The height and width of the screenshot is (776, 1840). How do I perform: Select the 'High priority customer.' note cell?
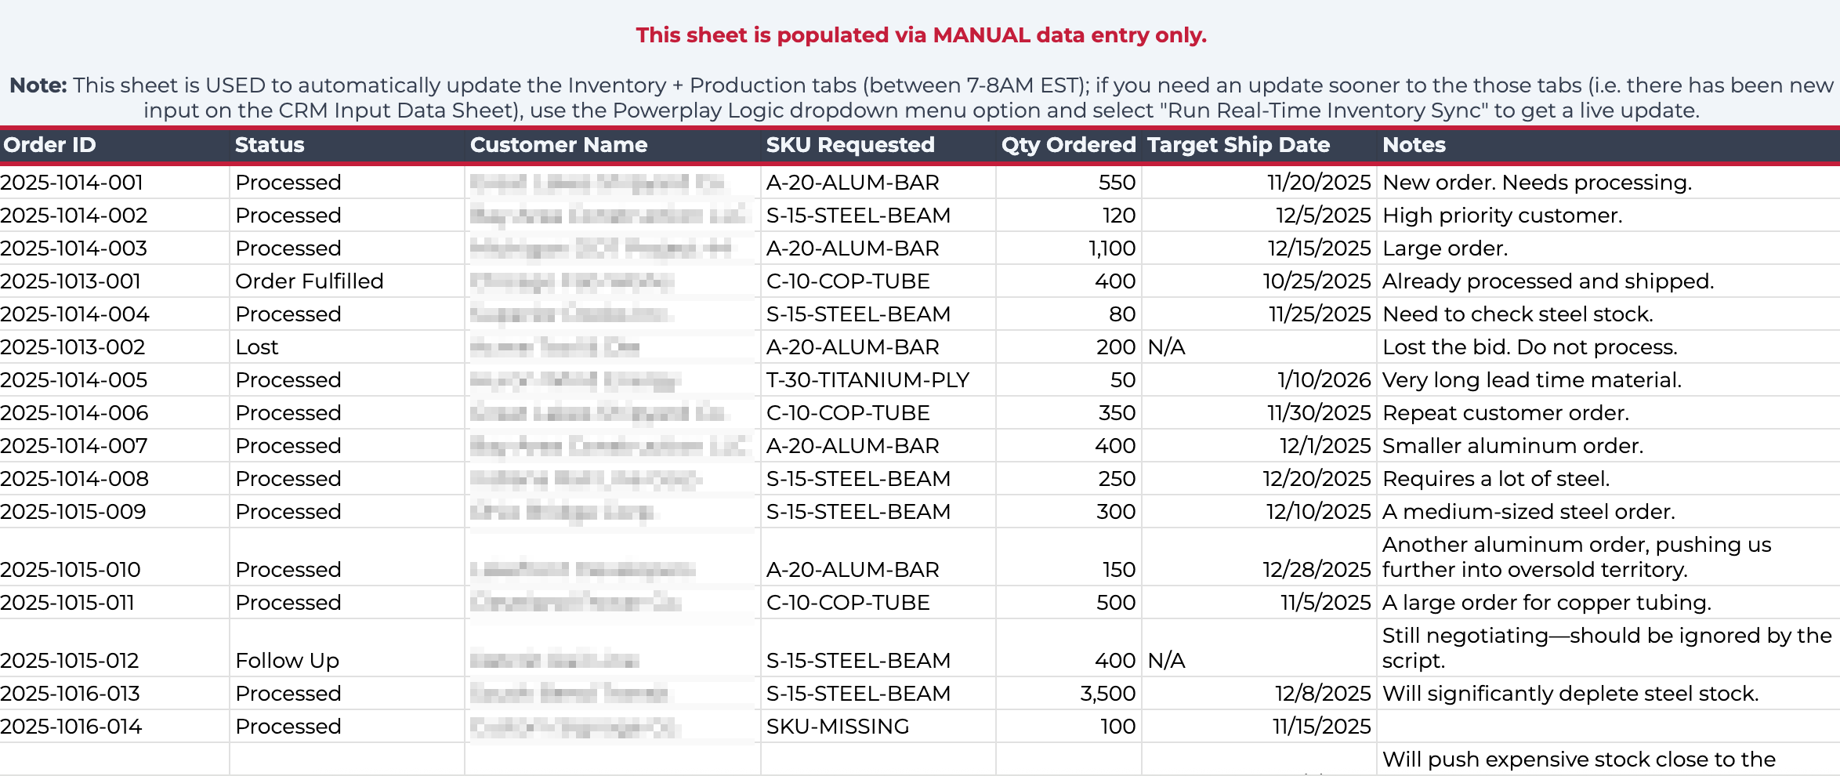coord(1608,216)
